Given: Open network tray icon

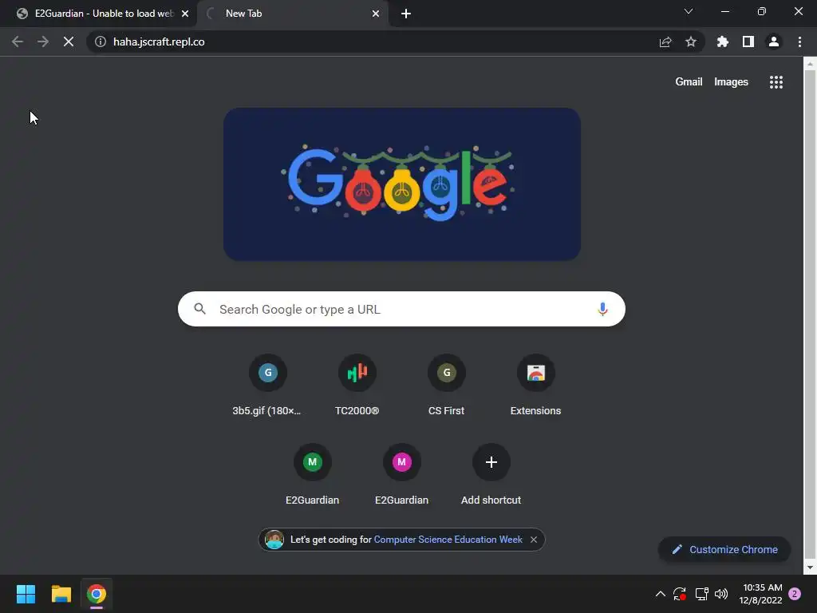Looking at the screenshot, I should [701, 594].
